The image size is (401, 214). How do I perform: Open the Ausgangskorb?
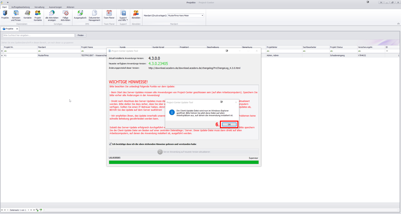click(80, 15)
